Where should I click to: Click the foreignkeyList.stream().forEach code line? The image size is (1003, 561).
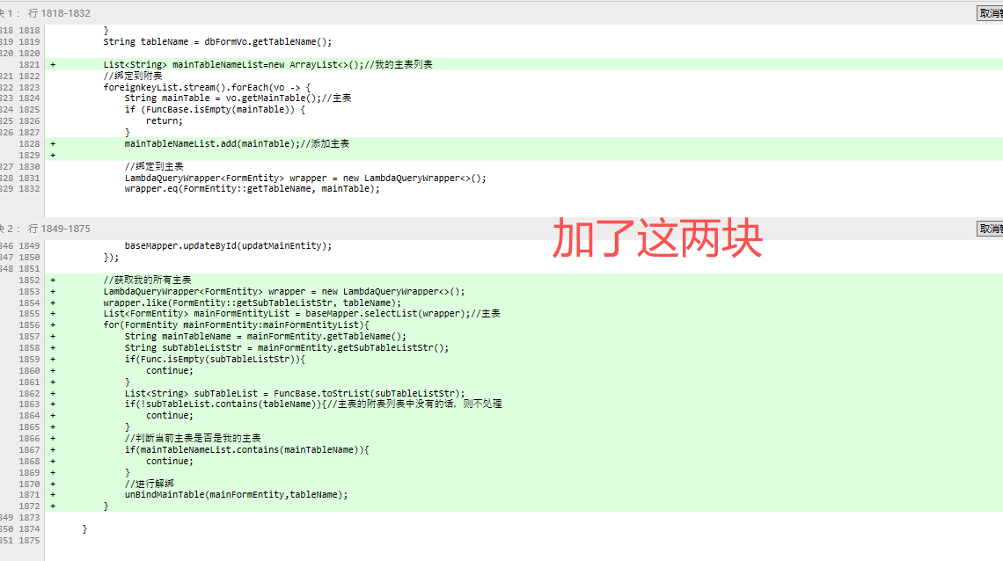(207, 88)
